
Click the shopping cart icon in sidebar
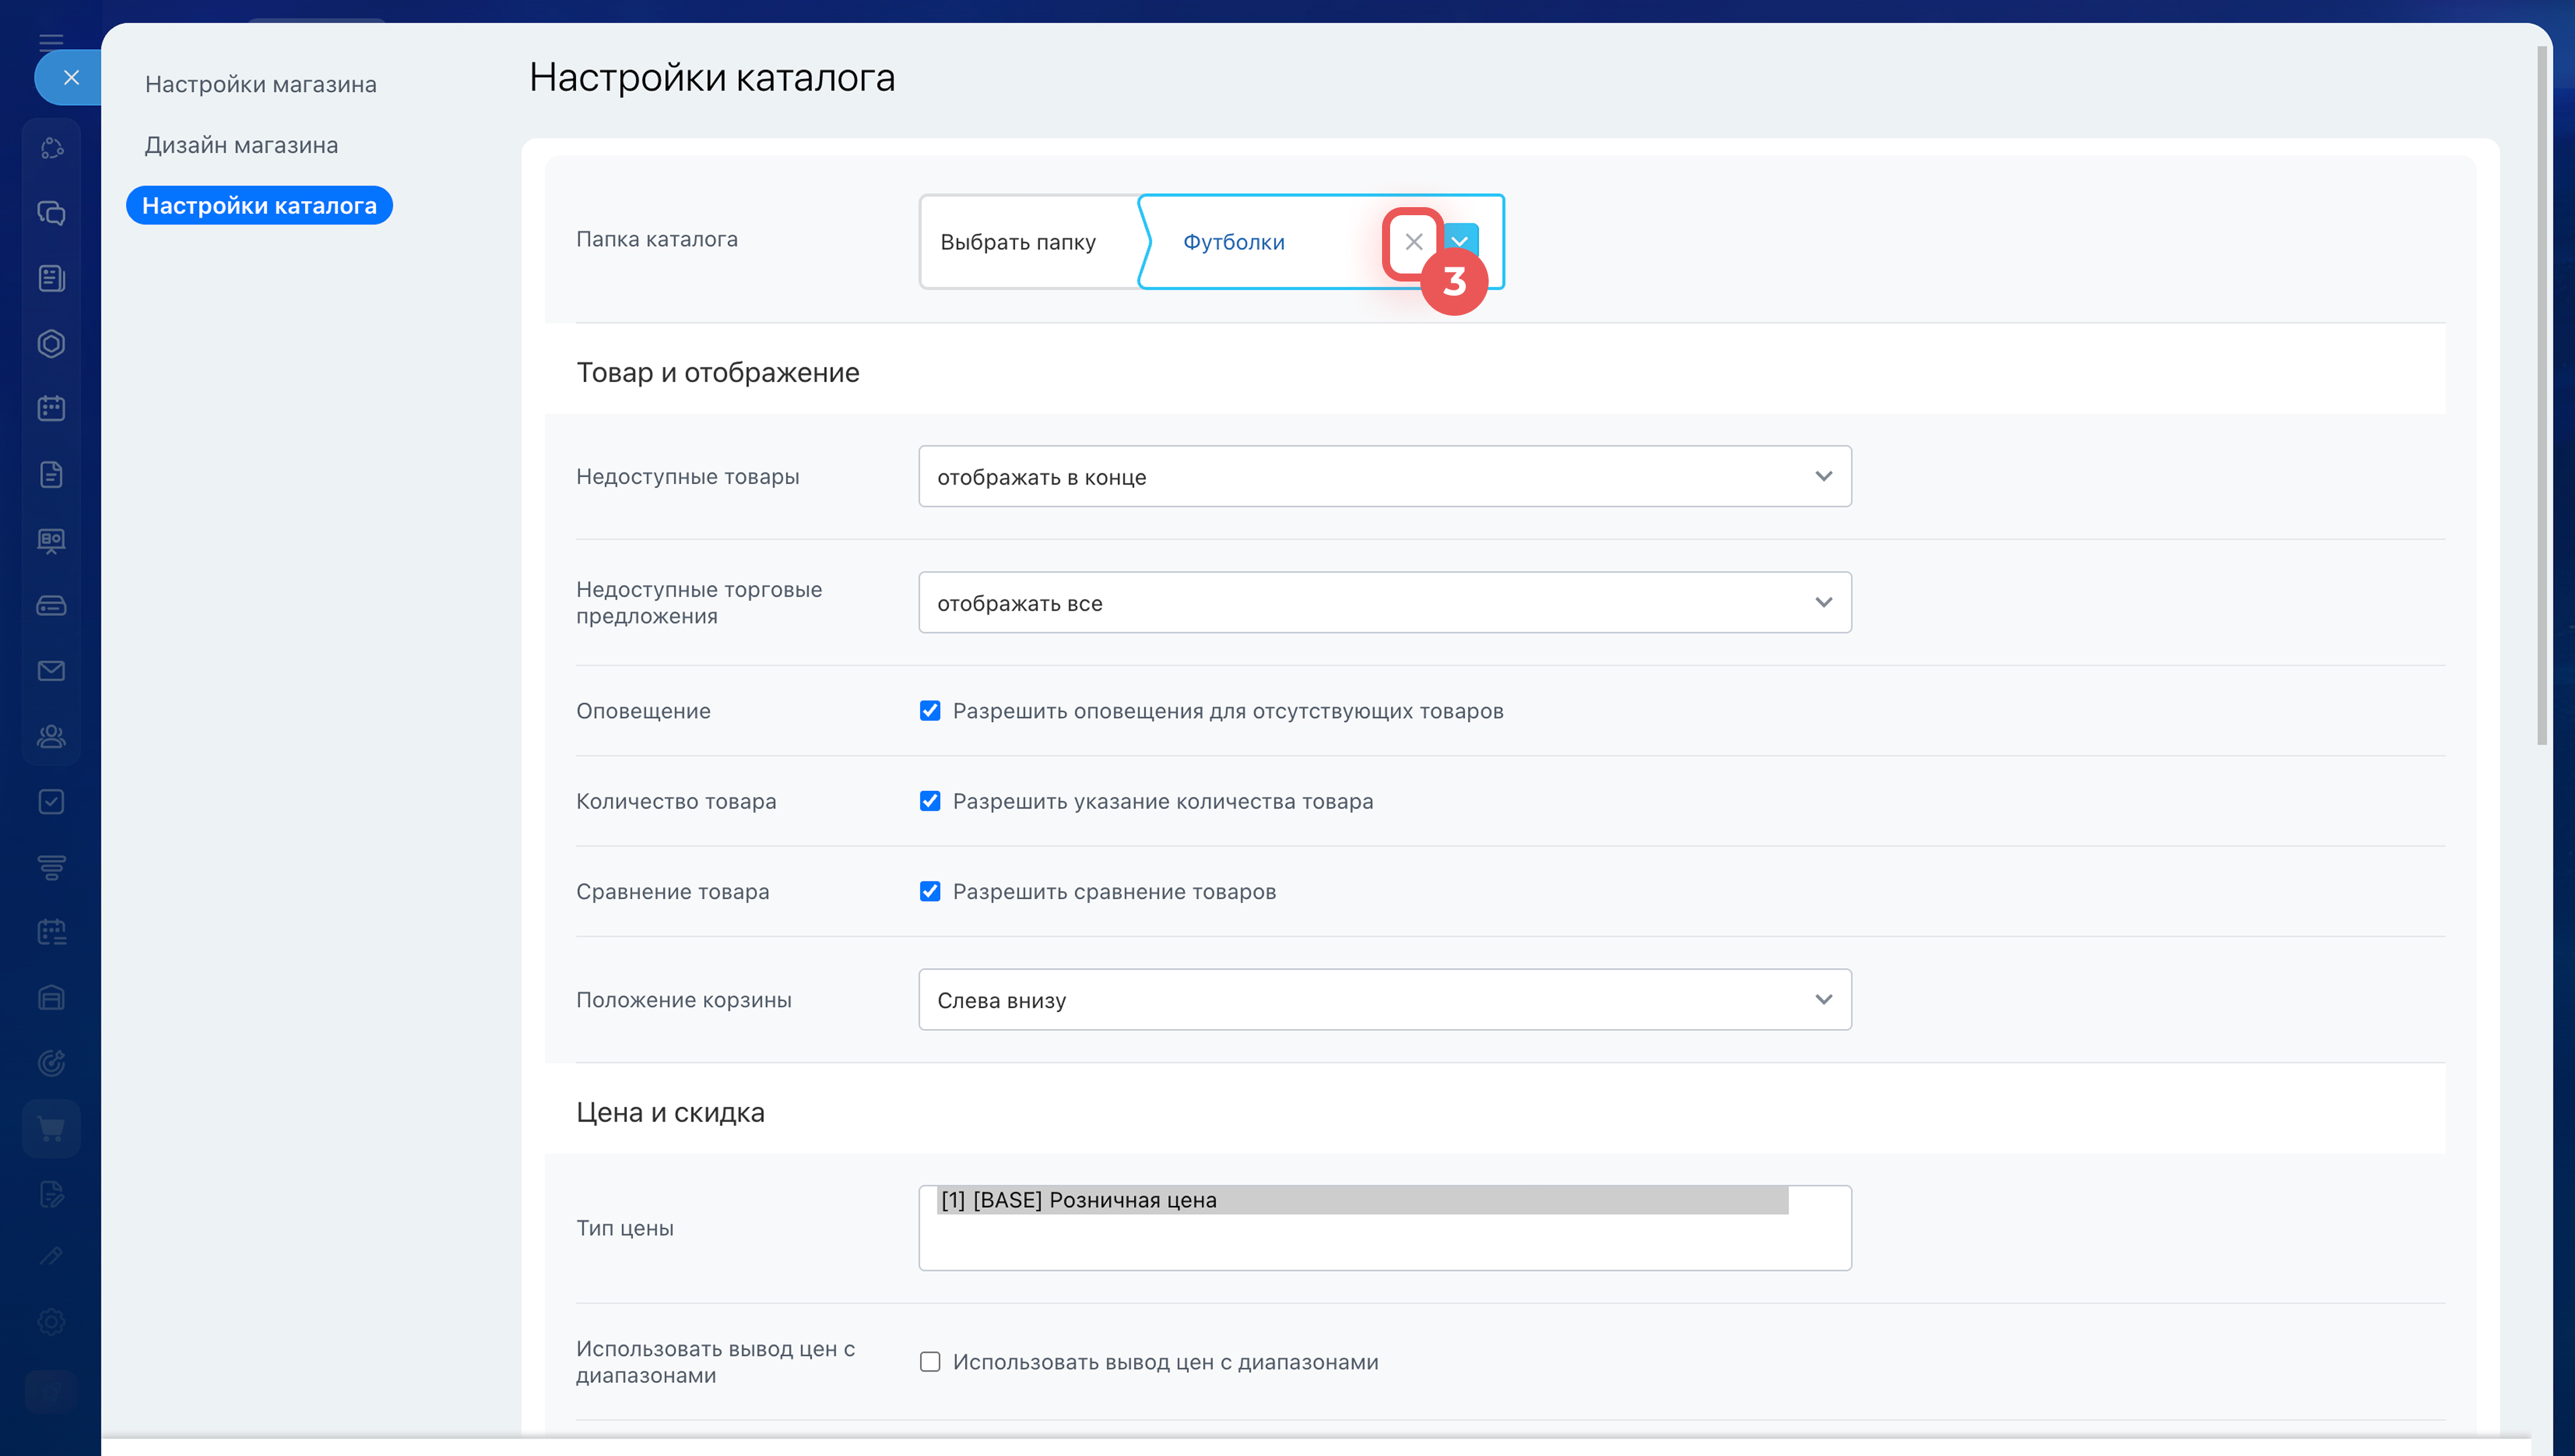pos(51,1128)
